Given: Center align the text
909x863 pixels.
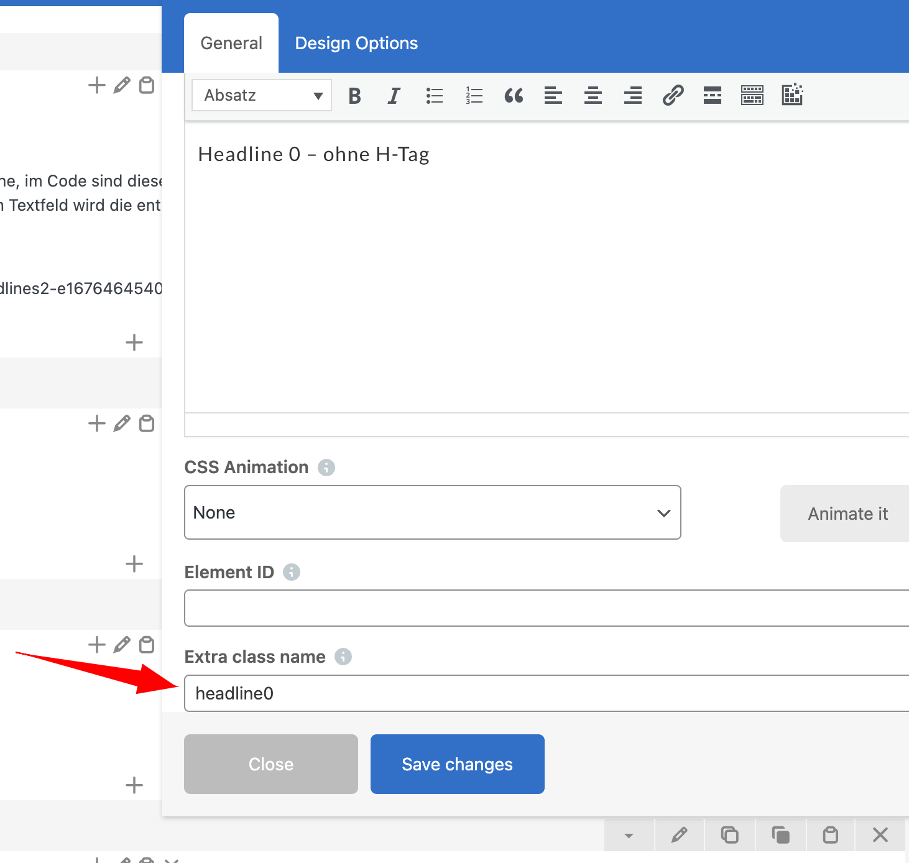Looking at the screenshot, I should 593,96.
